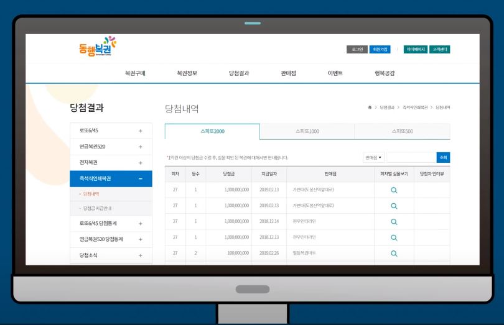
Task: Switch to the 스피또500 tab
Action: pos(403,131)
